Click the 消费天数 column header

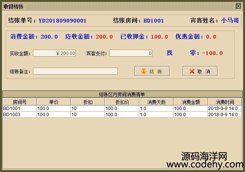pos(156,102)
